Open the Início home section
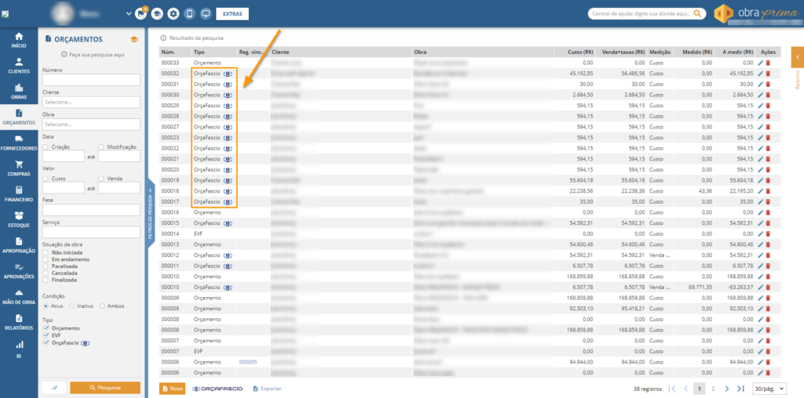 tap(19, 41)
